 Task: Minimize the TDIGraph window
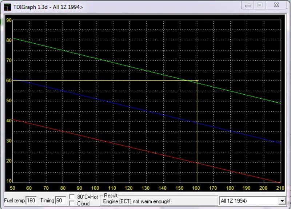248,5
